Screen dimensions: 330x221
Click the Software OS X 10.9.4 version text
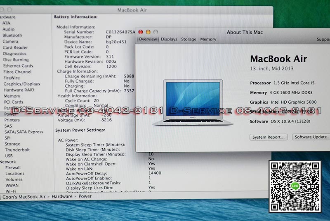pyautogui.click(x=280, y=121)
